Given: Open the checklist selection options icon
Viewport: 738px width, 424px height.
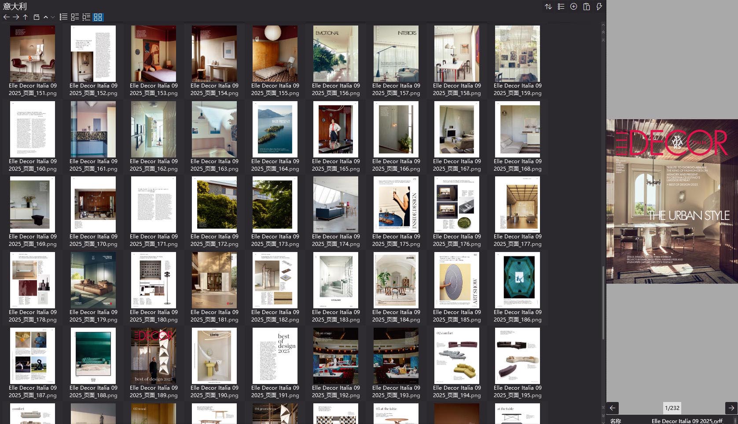Looking at the screenshot, I should coord(561,7).
